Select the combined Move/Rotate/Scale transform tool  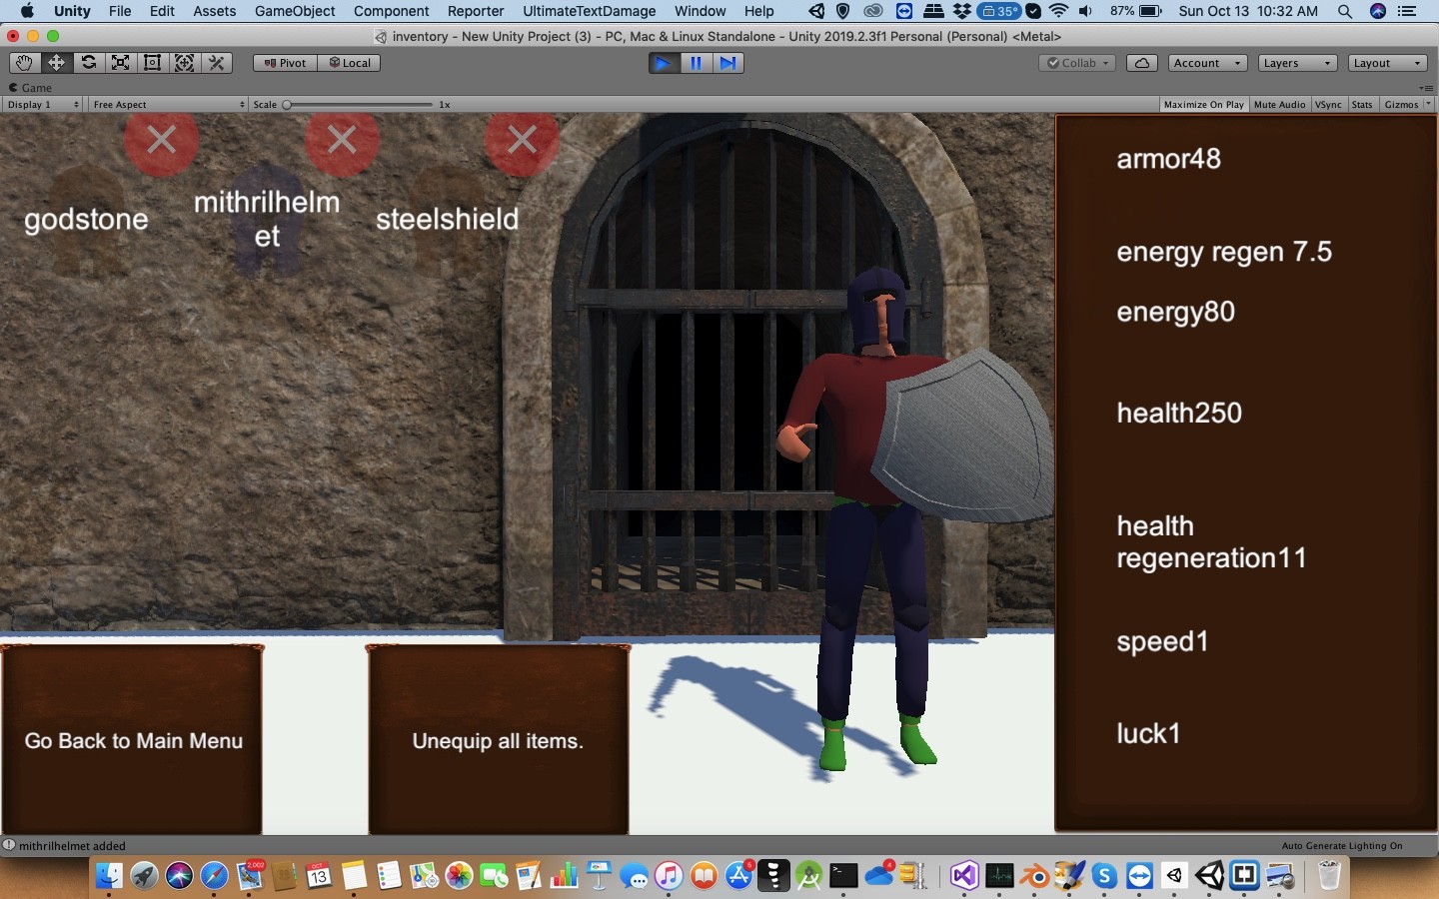[184, 62]
